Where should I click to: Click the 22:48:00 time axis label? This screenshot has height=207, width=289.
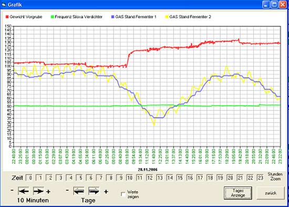tap(14, 157)
